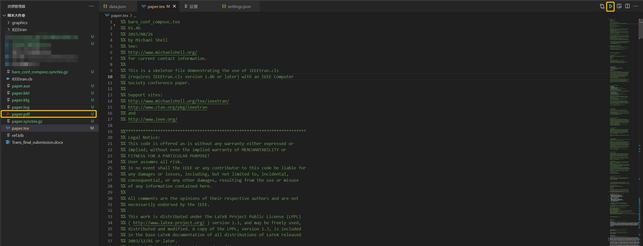Click the www.ctan.org/pkg/ieeetran link

167,107
